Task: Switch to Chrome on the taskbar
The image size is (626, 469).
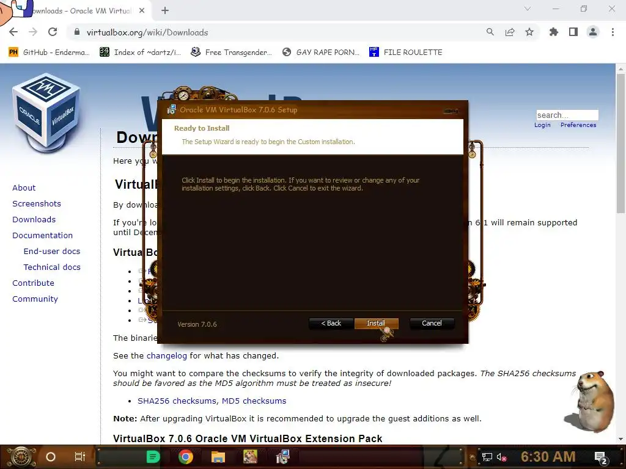Action: click(x=186, y=457)
